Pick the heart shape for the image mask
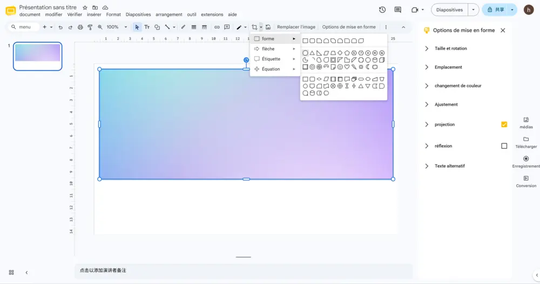 coord(347,67)
